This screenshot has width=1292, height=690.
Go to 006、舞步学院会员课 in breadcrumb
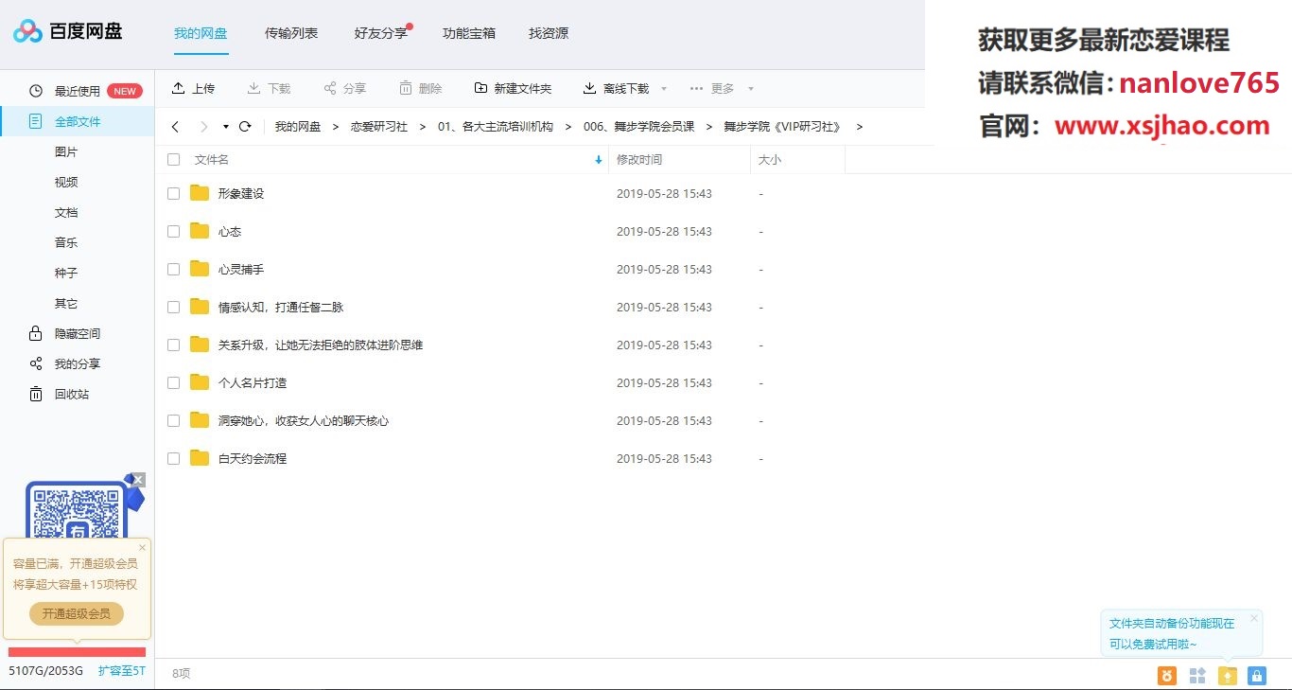(639, 127)
